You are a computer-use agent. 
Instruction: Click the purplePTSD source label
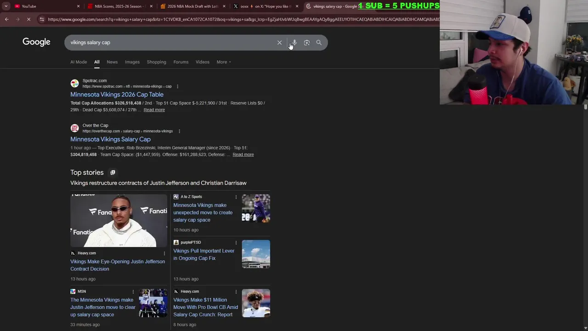click(191, 242)
